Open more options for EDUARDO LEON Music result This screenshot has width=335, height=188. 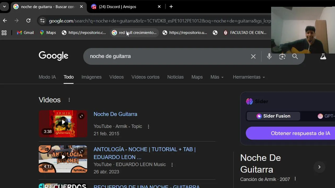coord(172,165)
